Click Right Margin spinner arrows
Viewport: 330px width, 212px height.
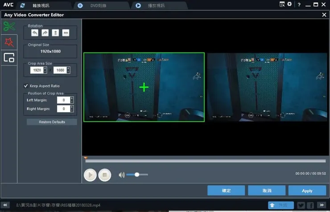point(72,109)
